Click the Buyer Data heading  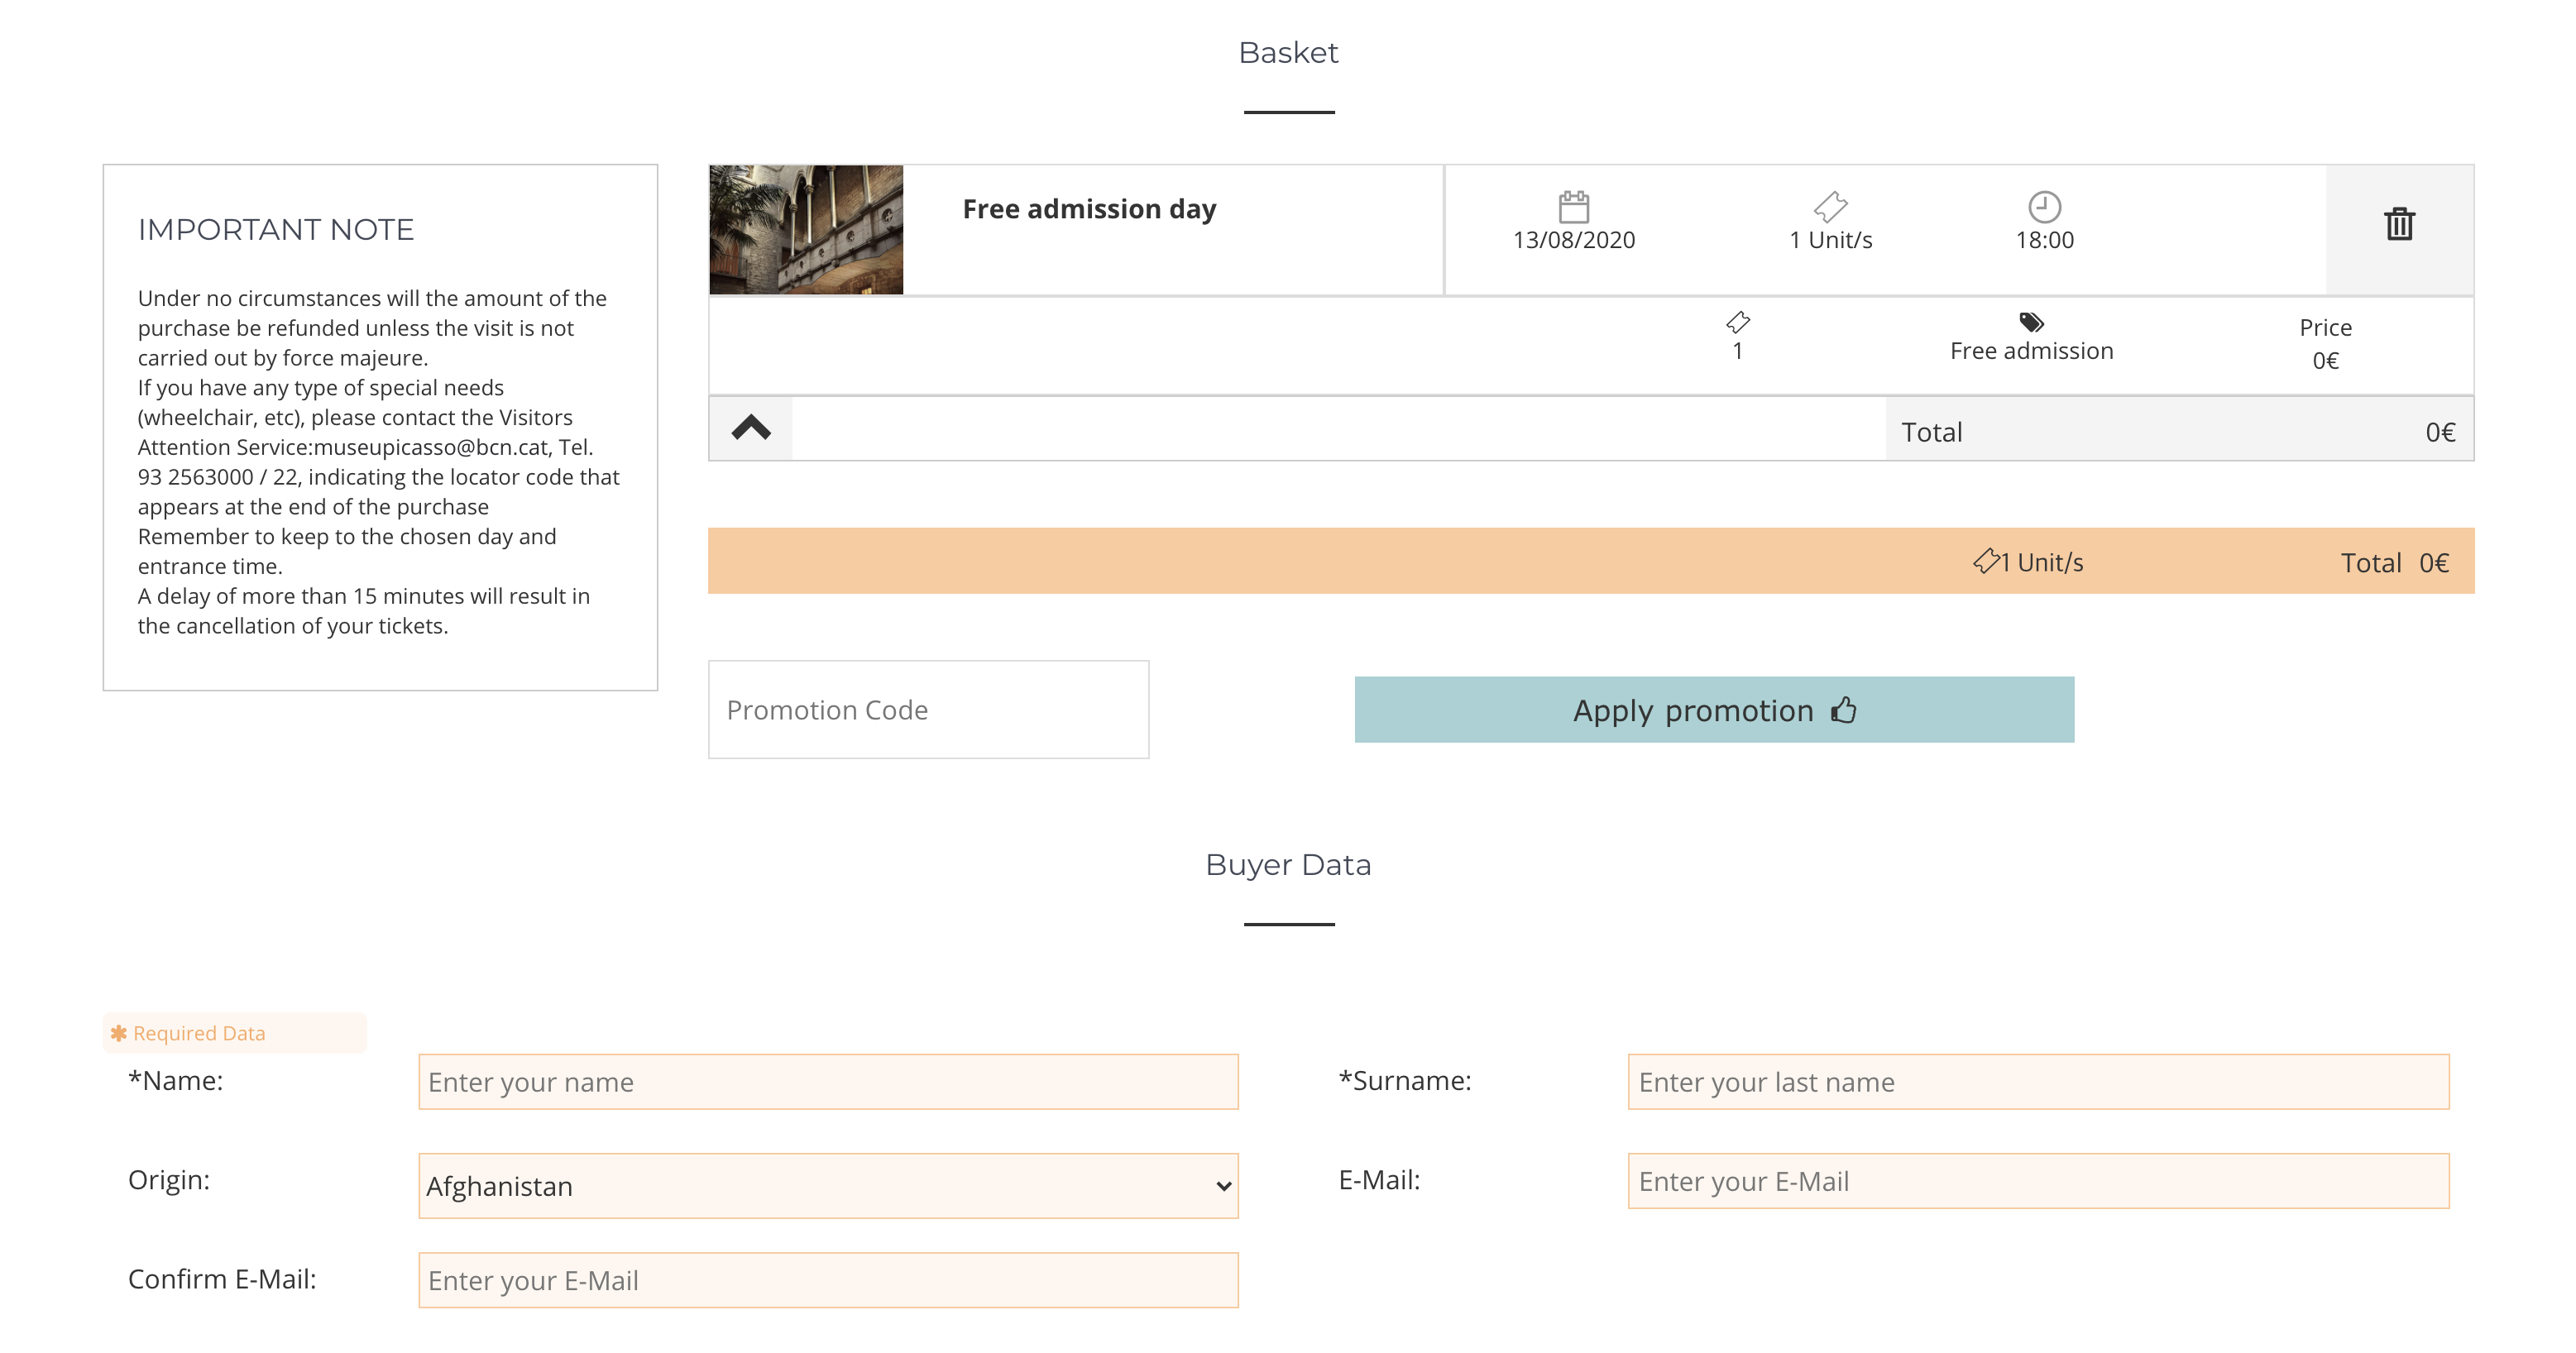pos(1288,864)
